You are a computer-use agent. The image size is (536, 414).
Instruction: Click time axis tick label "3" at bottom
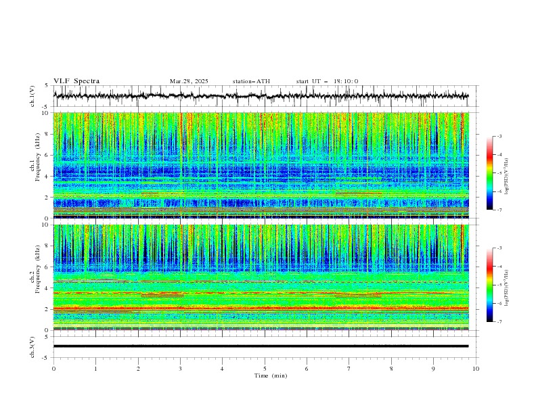tap(180, 369)
